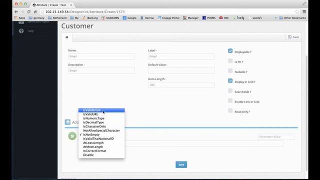Viewport: 320px width, 180px height.
Task: Click the Name input field
Action: (x=101, y=56)
